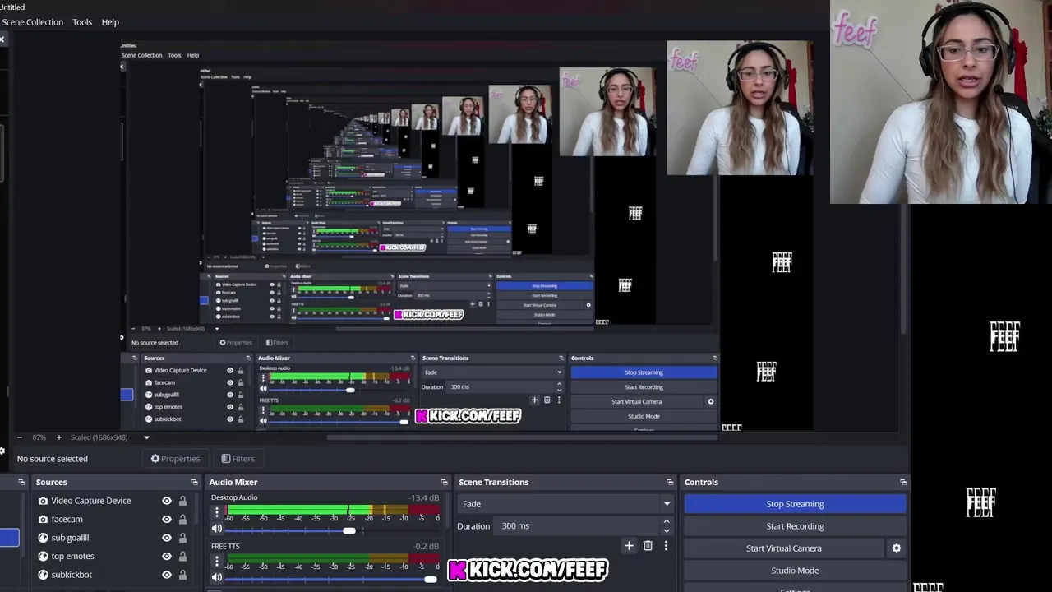Hide the sub goallll source
1052x592 pixels.
click(167, 538)
